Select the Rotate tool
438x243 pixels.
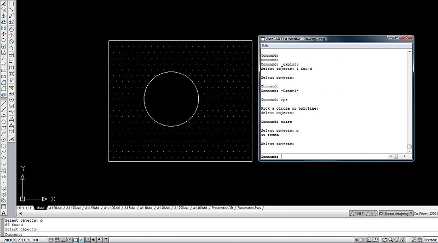pyautogui.click(x=4, y=40)
